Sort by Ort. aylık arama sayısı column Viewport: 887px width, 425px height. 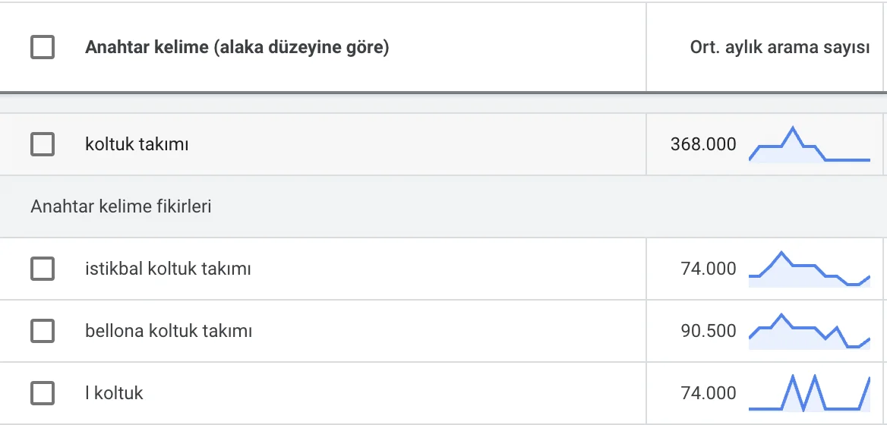tap(779, 48)
